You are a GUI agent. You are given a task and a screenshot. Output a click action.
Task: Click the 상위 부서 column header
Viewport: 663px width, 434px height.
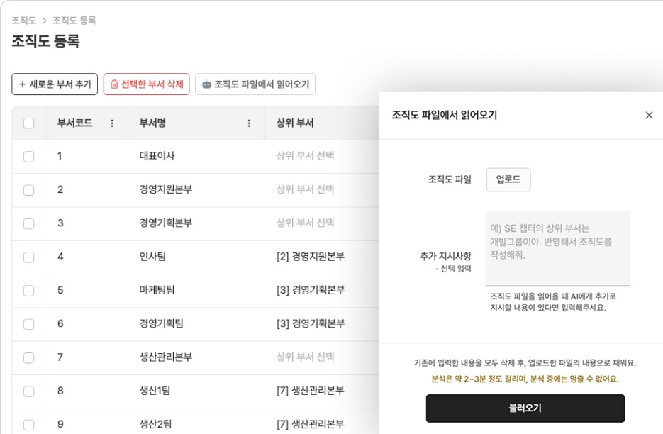pyautogui.click(x=295, y=123)
